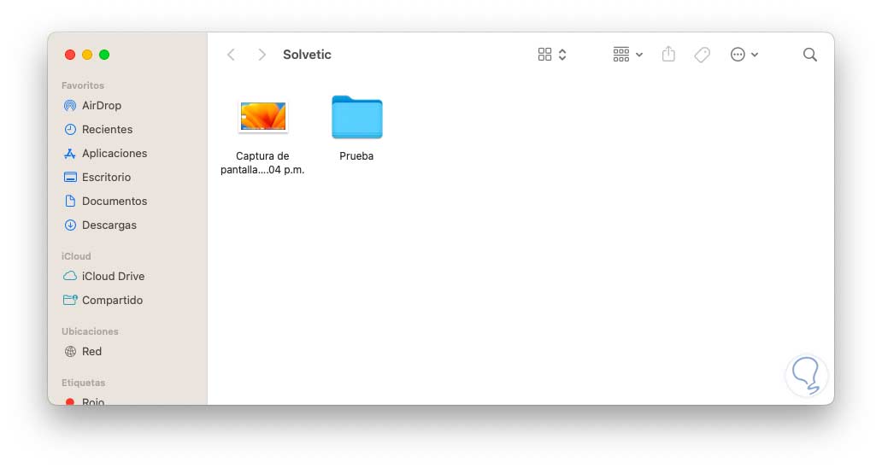Open the view mode up-down chevrons

562,55
